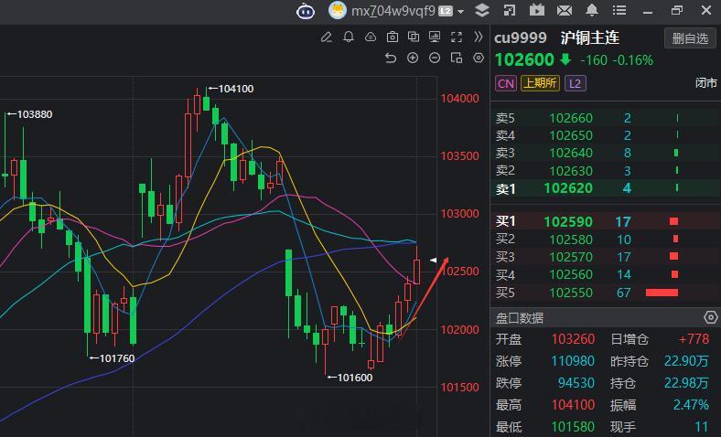Zoom out the chart with minus icon
This screenshot has height=437, width=721.
pos(434,58)
